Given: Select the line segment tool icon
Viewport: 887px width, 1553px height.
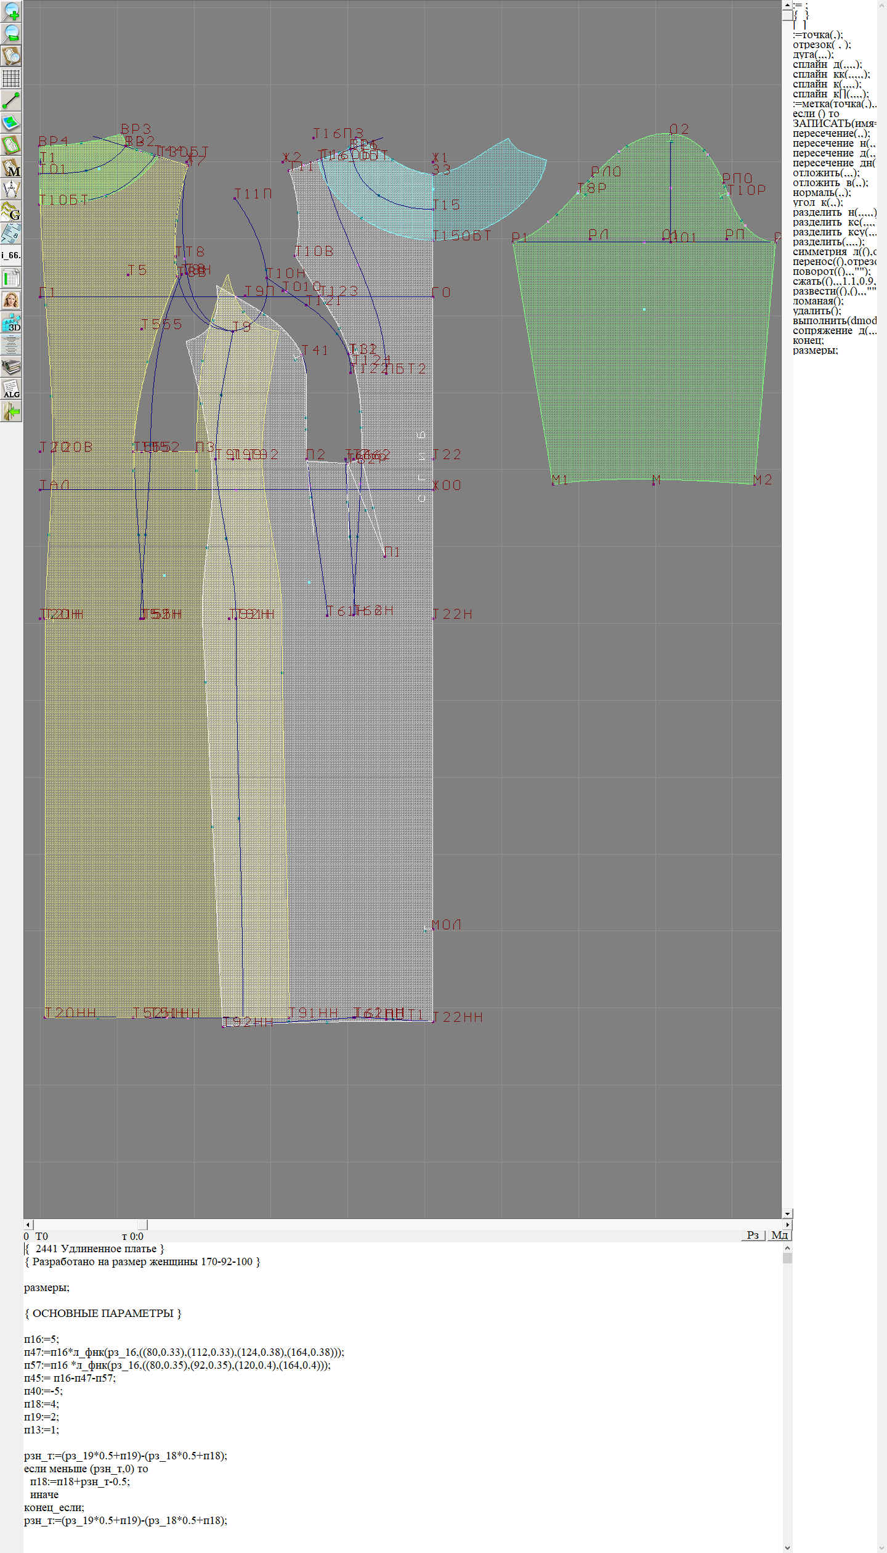Looking at the screenshot, I should tap(11, 100).
